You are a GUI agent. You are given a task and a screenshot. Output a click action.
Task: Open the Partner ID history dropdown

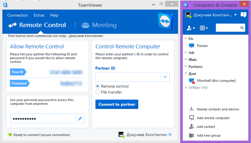tap(165, 77)
